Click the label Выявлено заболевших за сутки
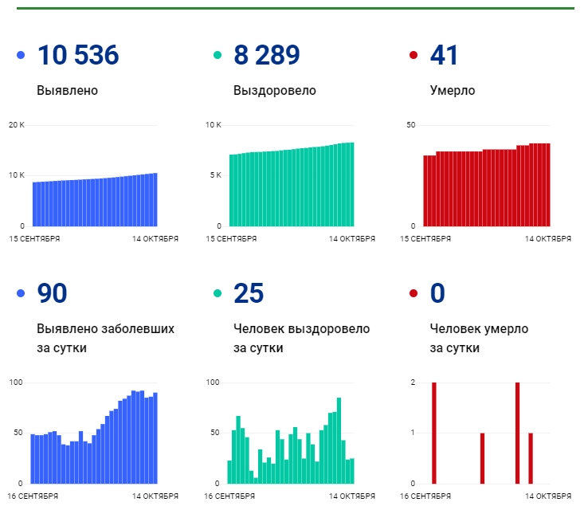This screenshot has width=588, height=510. pos(105,338)
